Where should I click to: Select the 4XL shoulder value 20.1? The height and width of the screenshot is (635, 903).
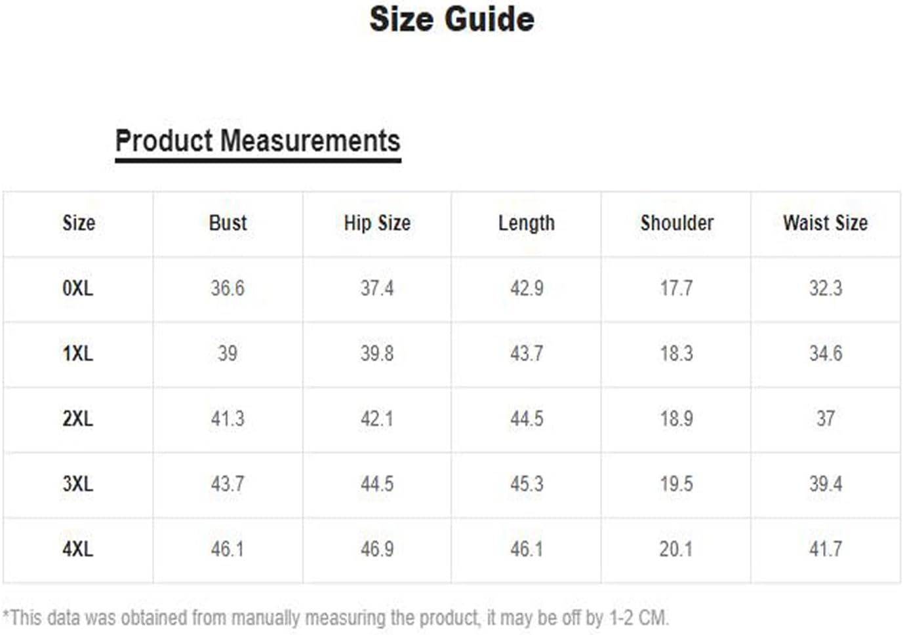tap(677, 549)
